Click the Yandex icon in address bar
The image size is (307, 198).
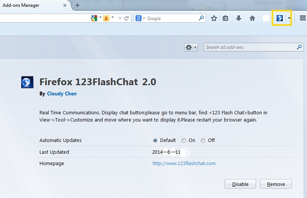point(106,18)
